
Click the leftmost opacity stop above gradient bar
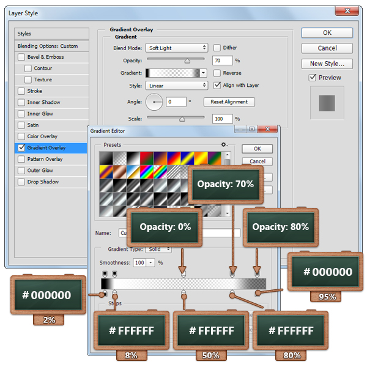coord(105,273)
